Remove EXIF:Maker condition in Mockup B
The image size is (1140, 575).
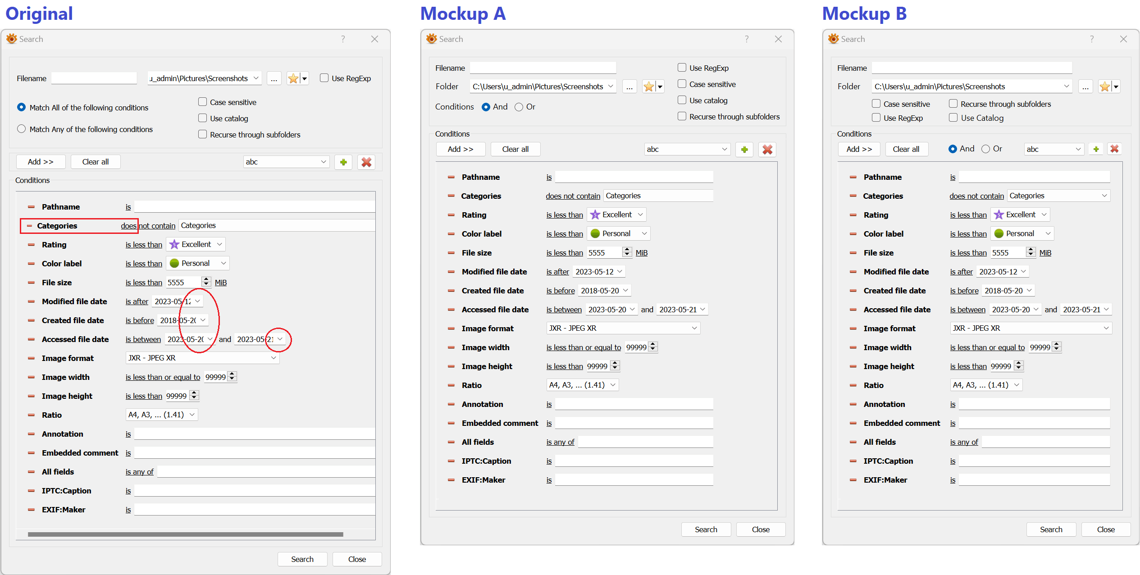click(853, 480)
